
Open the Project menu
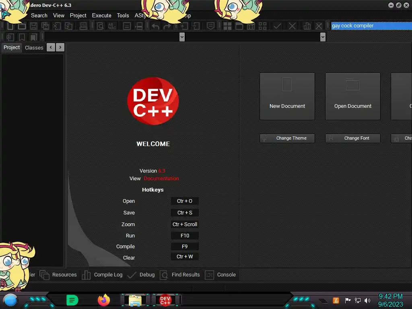(78, 16)
